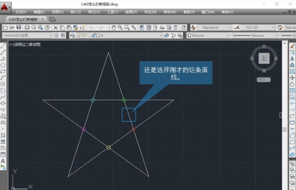
Task: Expand the Undo history dropdown arrow
Action: pyautogui.click(x=96, y=28)
